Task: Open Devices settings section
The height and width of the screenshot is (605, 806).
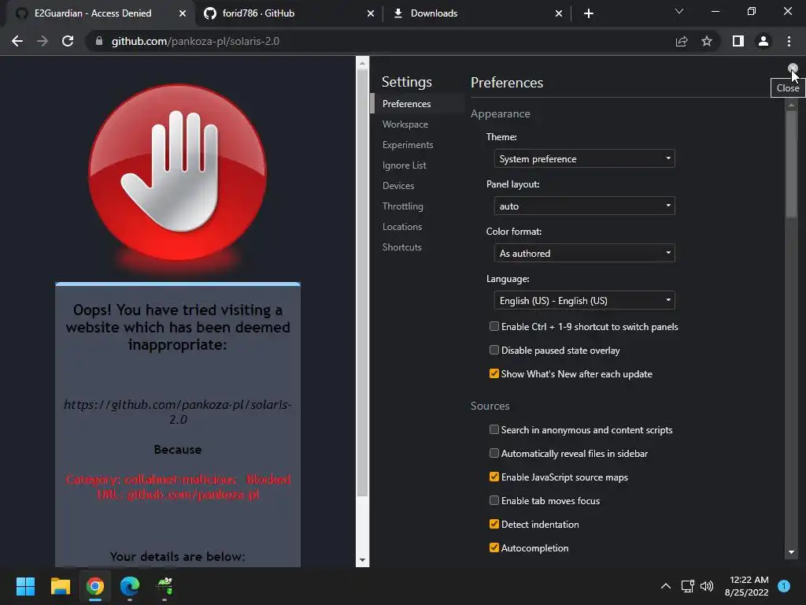Action: (x=398, y=186)
